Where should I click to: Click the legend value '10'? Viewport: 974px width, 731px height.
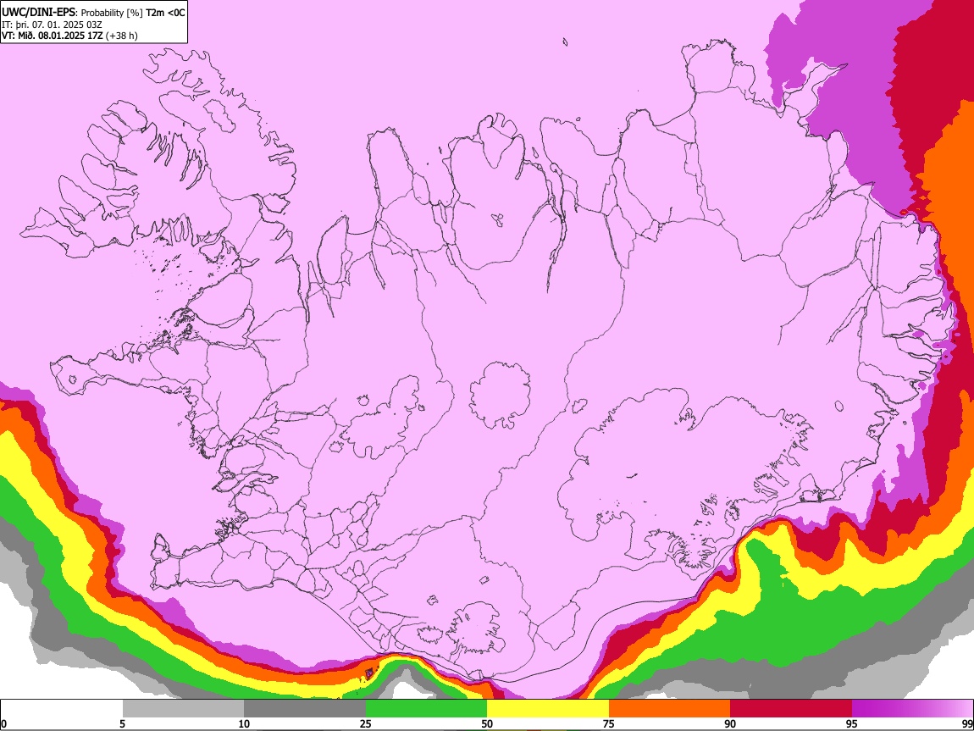pos(244,723)
